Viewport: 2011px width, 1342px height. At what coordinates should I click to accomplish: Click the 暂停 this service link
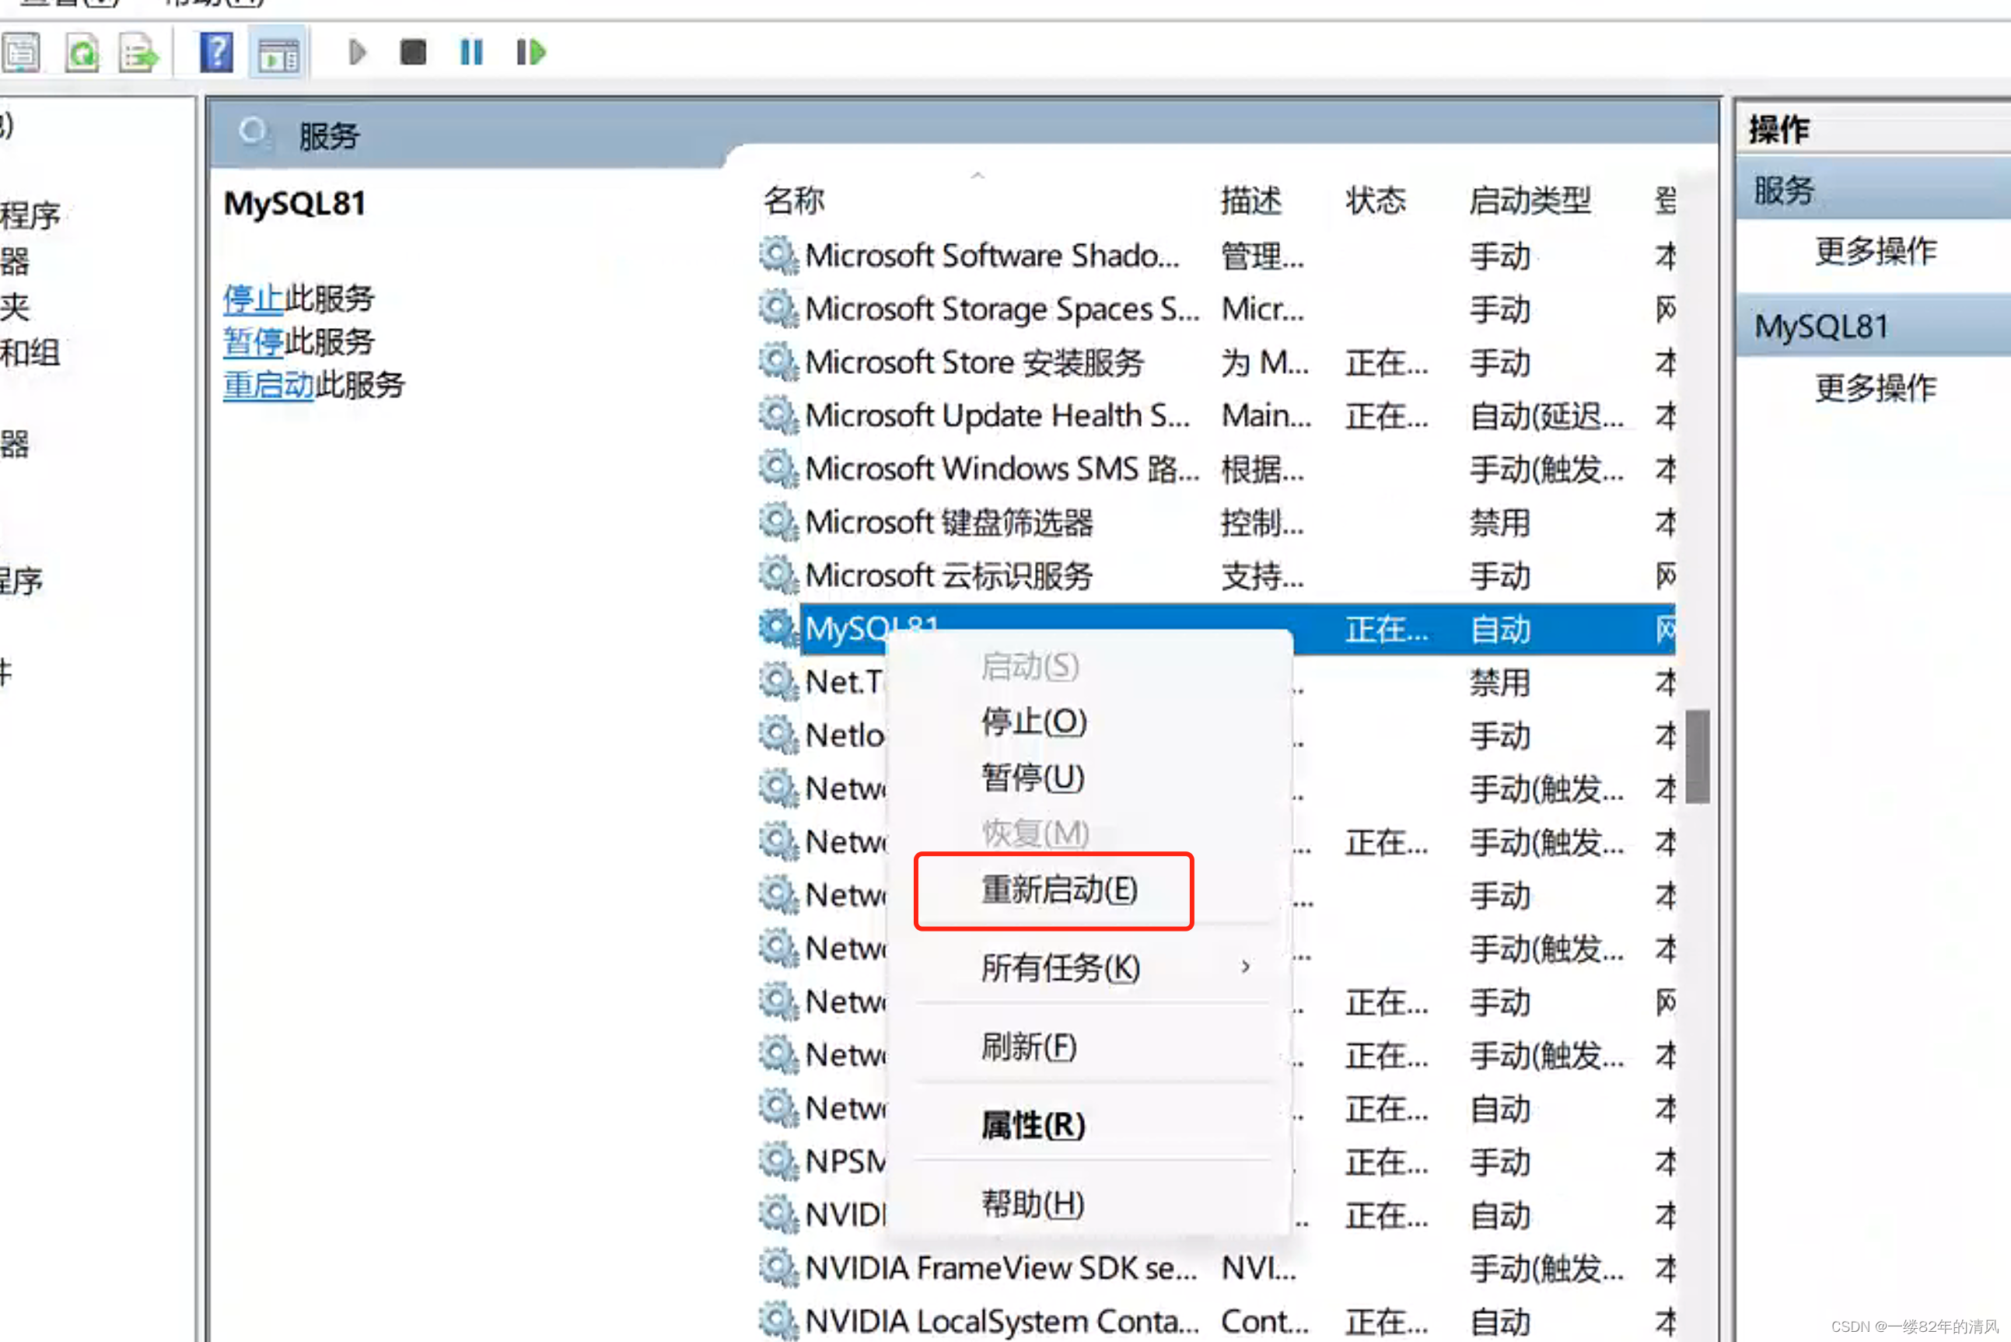254,342
